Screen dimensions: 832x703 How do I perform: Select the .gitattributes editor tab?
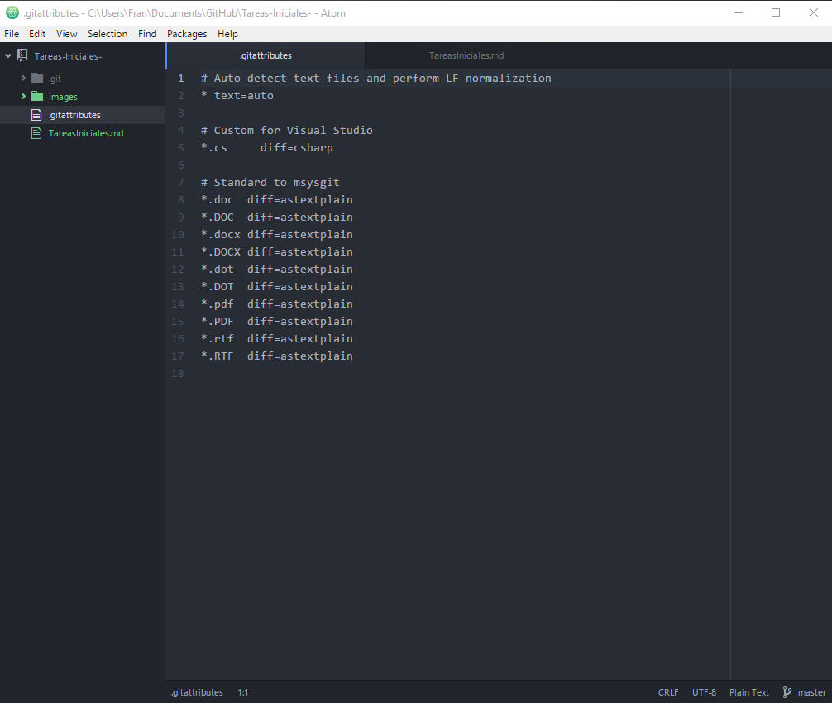tap(265, 55)
